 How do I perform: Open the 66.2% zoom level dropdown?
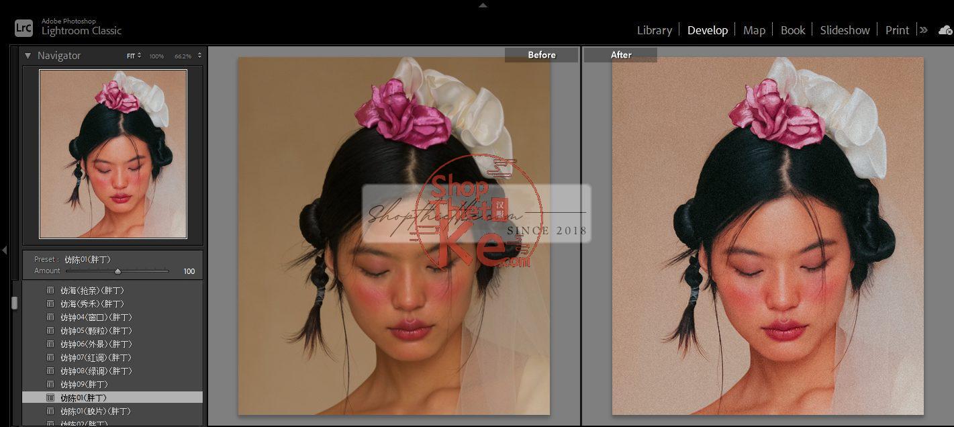click(x=183, y=56)
